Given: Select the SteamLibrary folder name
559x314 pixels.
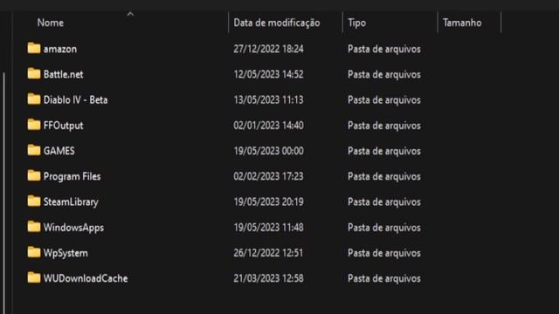Looking at the screenshot, I should click(71, 201).
